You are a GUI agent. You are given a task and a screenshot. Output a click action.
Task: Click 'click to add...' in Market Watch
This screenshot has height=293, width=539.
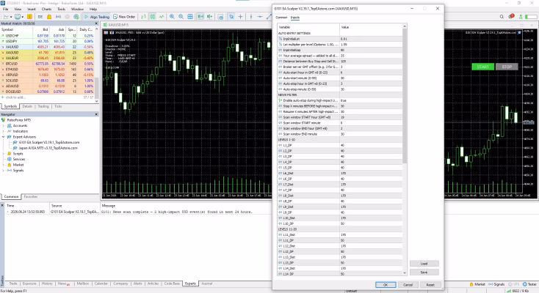[15, 97]
